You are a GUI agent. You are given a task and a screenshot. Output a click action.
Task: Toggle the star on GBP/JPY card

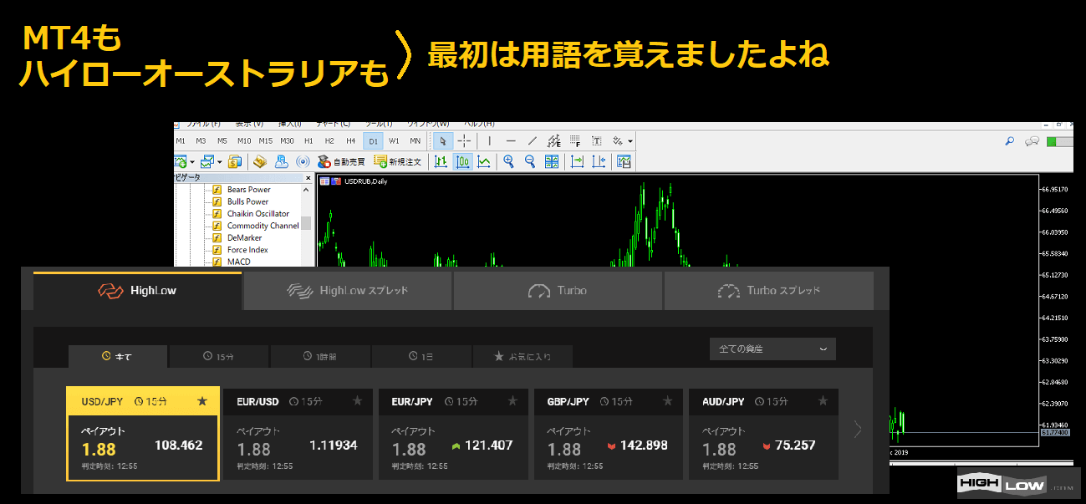click(668, 401)
